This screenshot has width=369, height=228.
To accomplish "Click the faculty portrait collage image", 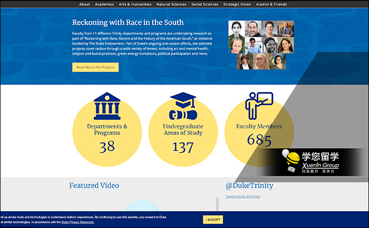I will click(261, 45).
